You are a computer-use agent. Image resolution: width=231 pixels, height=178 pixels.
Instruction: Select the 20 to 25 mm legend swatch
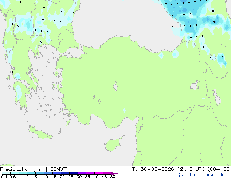click(65, 173)
